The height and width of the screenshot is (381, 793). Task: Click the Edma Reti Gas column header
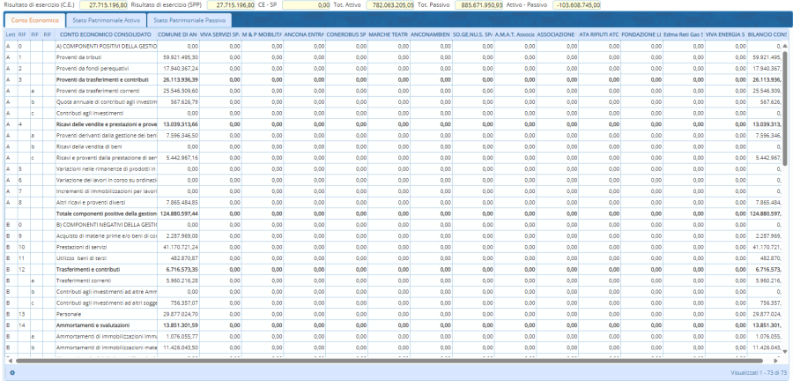pos(685,34)
